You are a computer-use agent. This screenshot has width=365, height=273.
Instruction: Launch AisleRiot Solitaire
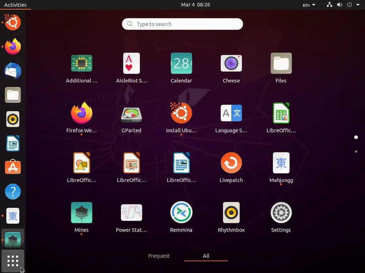point(132,63)
